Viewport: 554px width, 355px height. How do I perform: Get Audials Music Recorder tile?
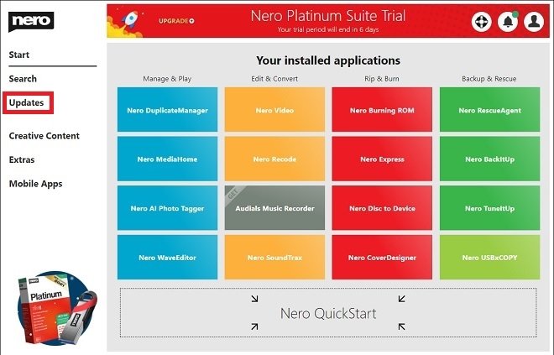click(x=274, y=207)
